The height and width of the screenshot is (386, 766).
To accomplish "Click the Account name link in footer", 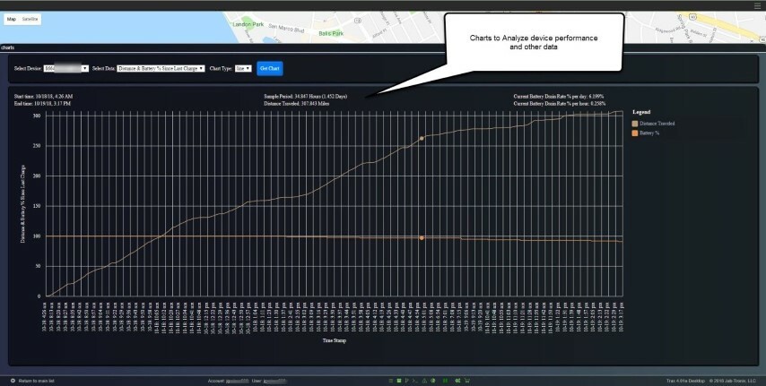I will 237,381.
